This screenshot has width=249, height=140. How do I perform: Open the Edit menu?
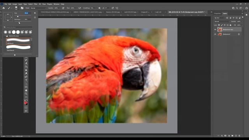(x=10, y=4)
